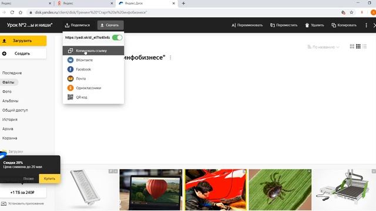Screen dimensions: 376x211
Task: Open CNC machine ad thumbnail
Action: [345, 190]
